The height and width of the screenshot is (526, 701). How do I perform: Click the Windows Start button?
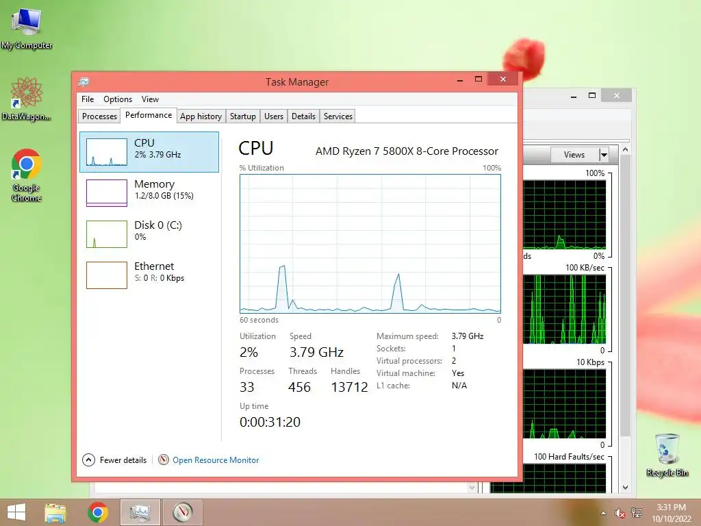click(16, 512)
